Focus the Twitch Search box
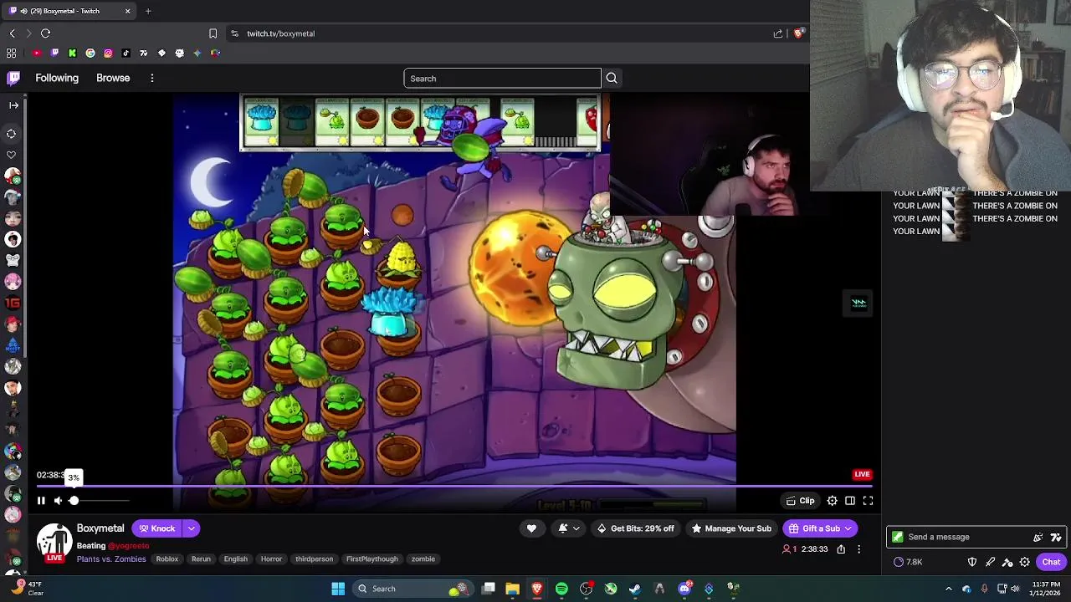This screenshot has height=602, width=1071. 502,79
